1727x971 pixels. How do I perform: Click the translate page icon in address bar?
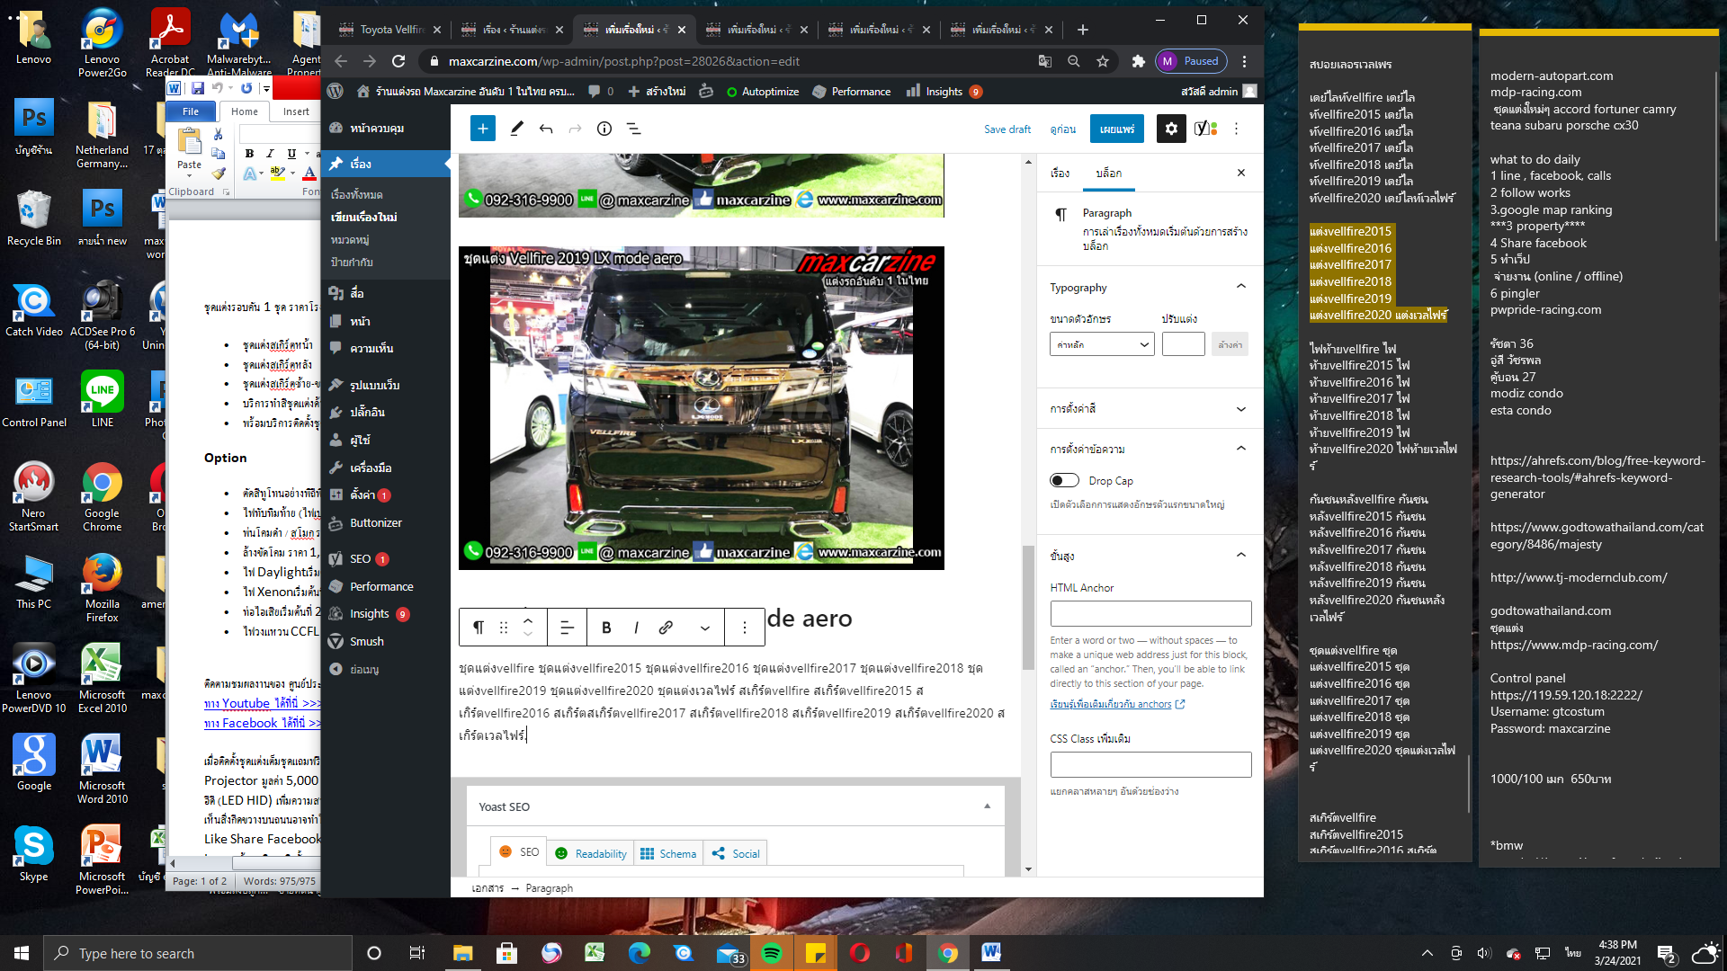pos(1045,61)
